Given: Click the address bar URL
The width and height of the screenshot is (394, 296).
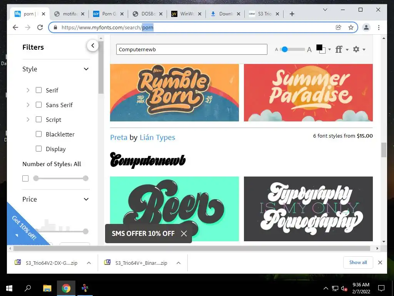Looking at the screenshot, I should coord(107,27).
